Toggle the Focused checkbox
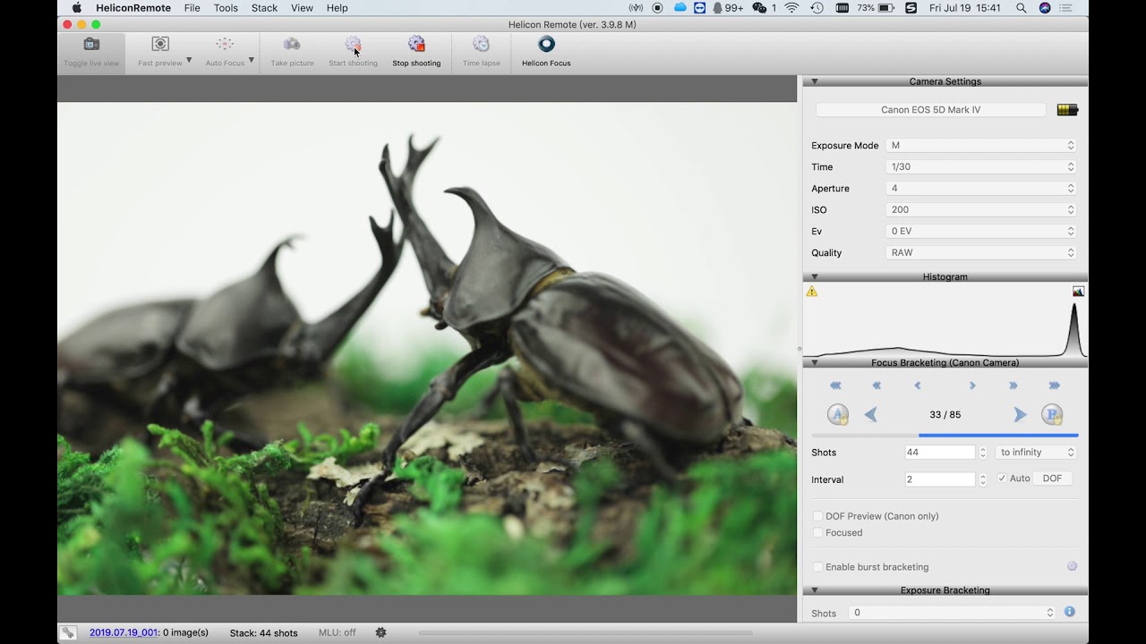The height and width of the screenshot is (644, 1146). (x=817, y=532)
